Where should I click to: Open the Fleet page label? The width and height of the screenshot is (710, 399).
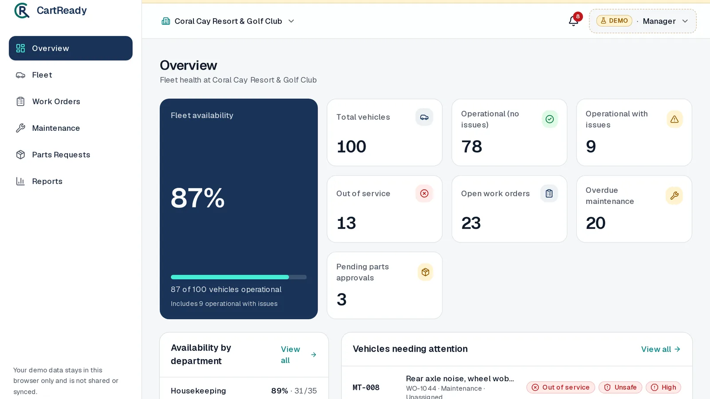click(x=42, y=75)
